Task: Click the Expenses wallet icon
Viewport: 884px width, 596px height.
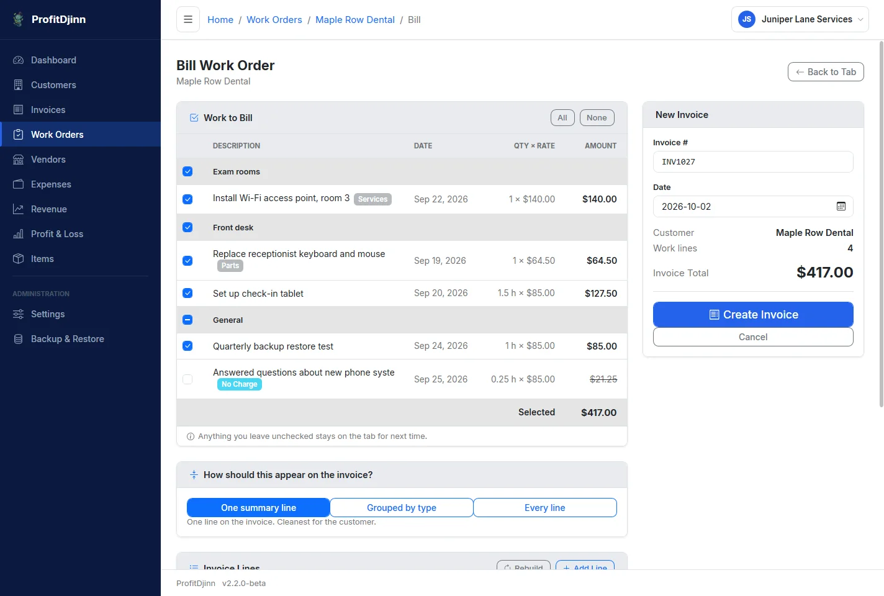Action: click(19, 184)
